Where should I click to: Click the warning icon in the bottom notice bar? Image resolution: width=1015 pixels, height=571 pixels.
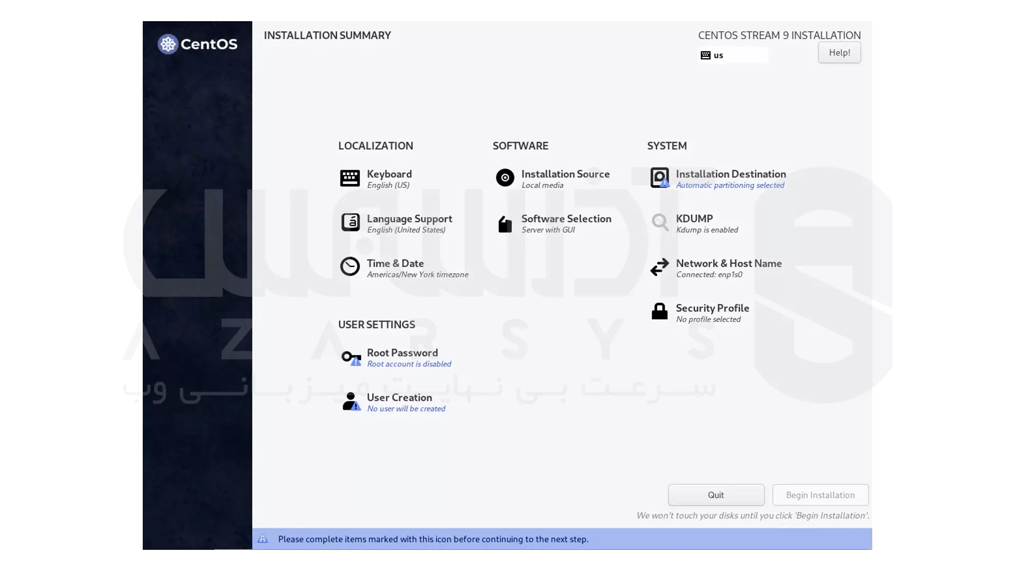pos(263,539)
